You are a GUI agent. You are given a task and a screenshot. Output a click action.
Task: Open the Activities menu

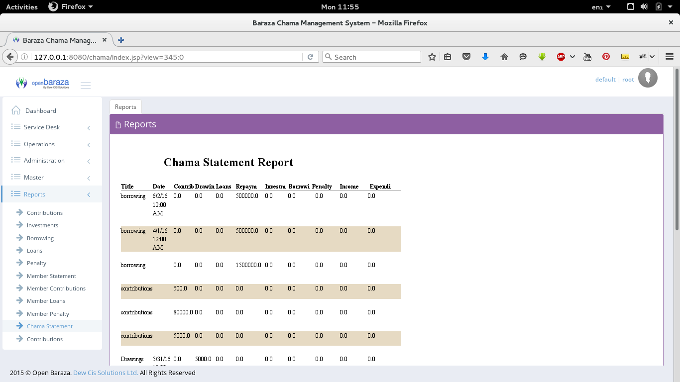21,6
